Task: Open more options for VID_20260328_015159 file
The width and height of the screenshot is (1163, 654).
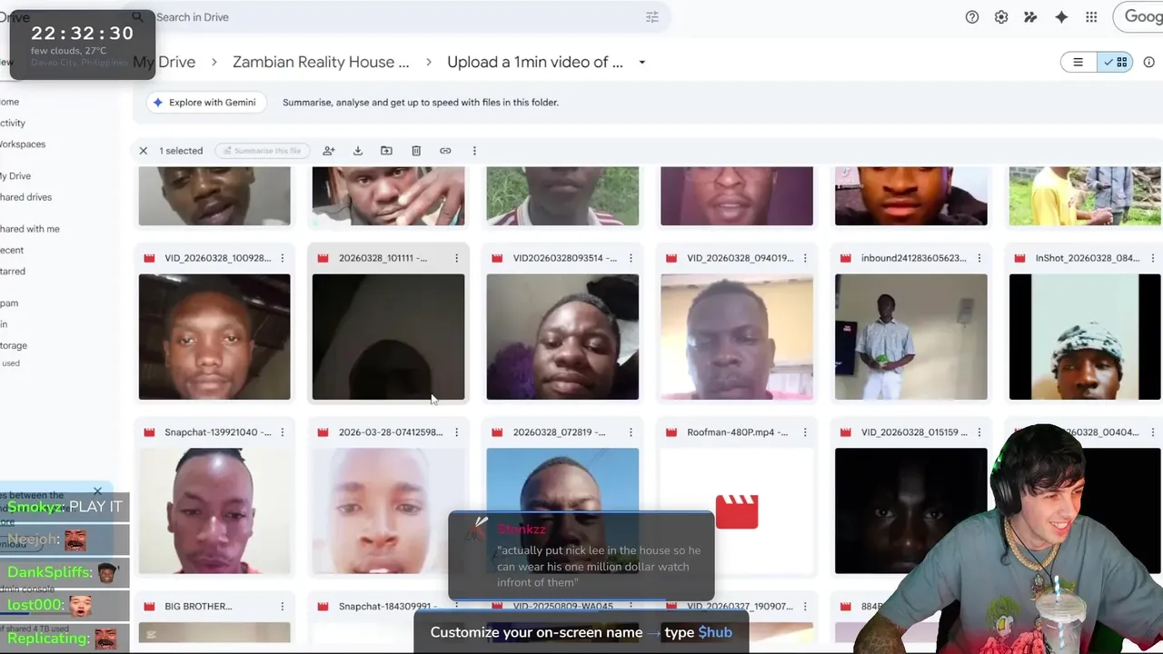Action: [979, 432]
